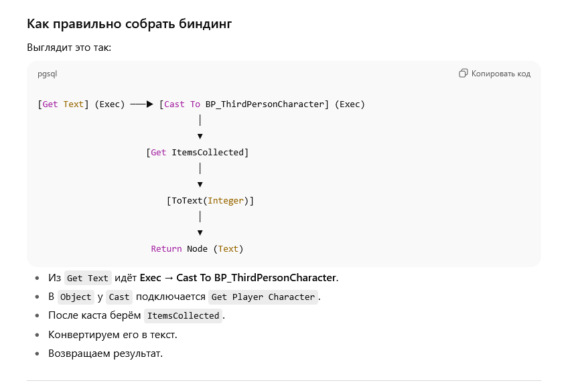Click [Get Text] in the code block
The height and width of the screenshot is (391, 572).
(64, 104)
